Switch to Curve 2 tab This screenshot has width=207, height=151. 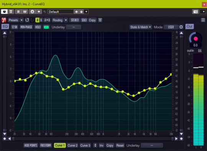(72, 145)
